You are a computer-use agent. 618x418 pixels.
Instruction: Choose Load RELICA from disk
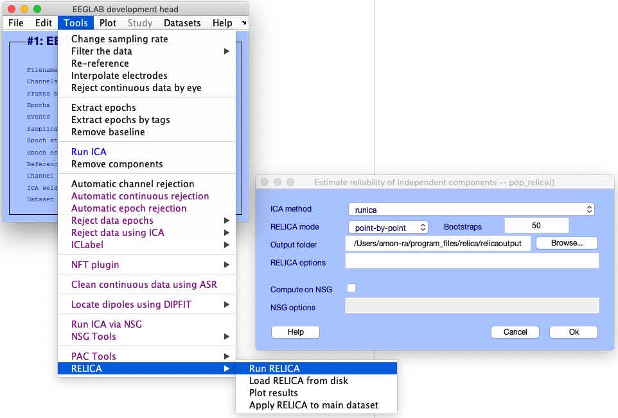click(299, 380)
